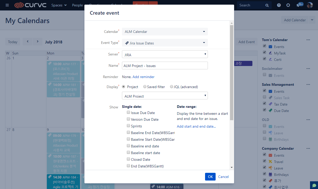The image size is (318, 189).
Task: Click the CURVC logo
Action: pos(31,5)
